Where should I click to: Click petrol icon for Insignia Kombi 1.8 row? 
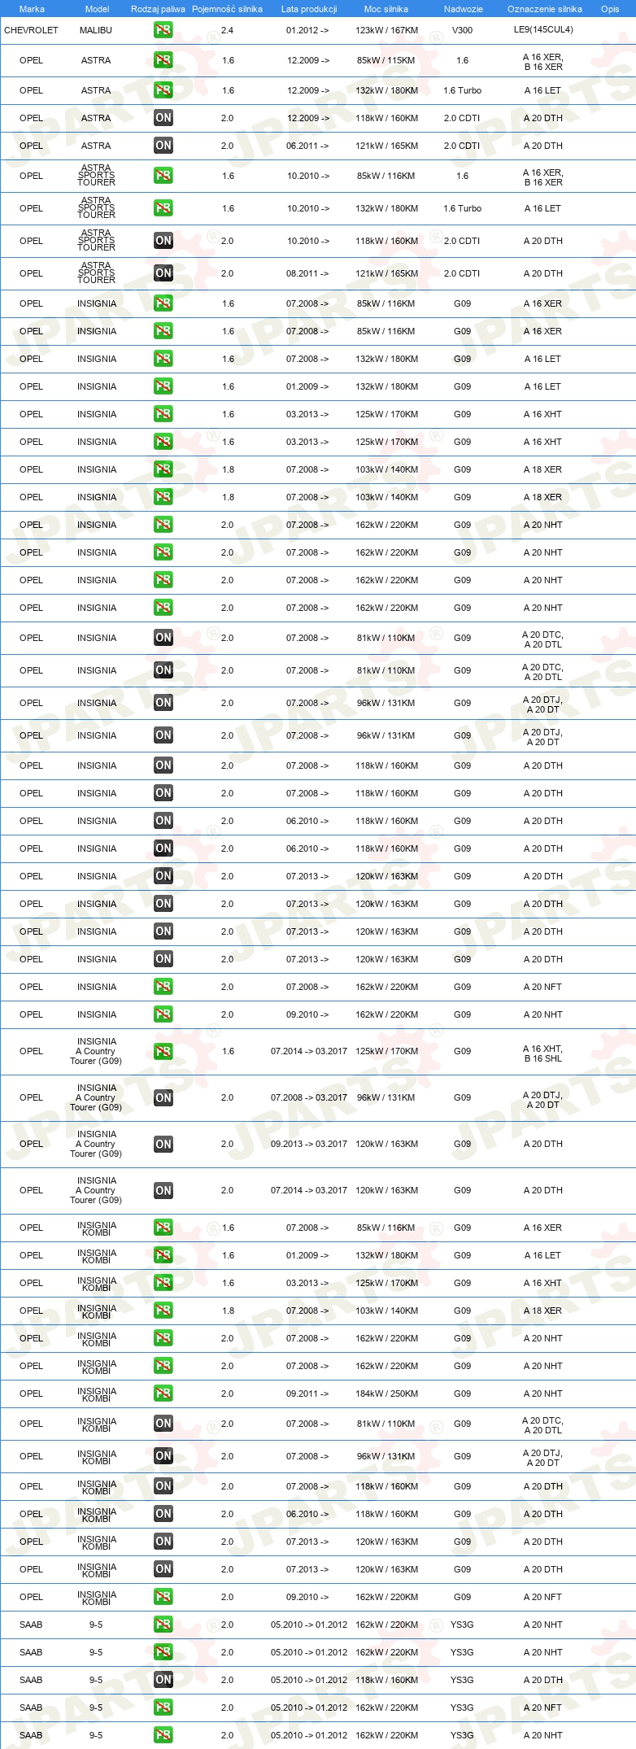coord(163,1311)
